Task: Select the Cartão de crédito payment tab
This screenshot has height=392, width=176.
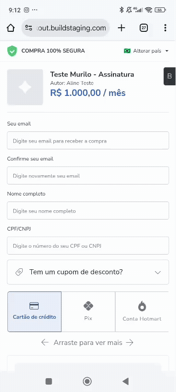Action: point(35,311)
